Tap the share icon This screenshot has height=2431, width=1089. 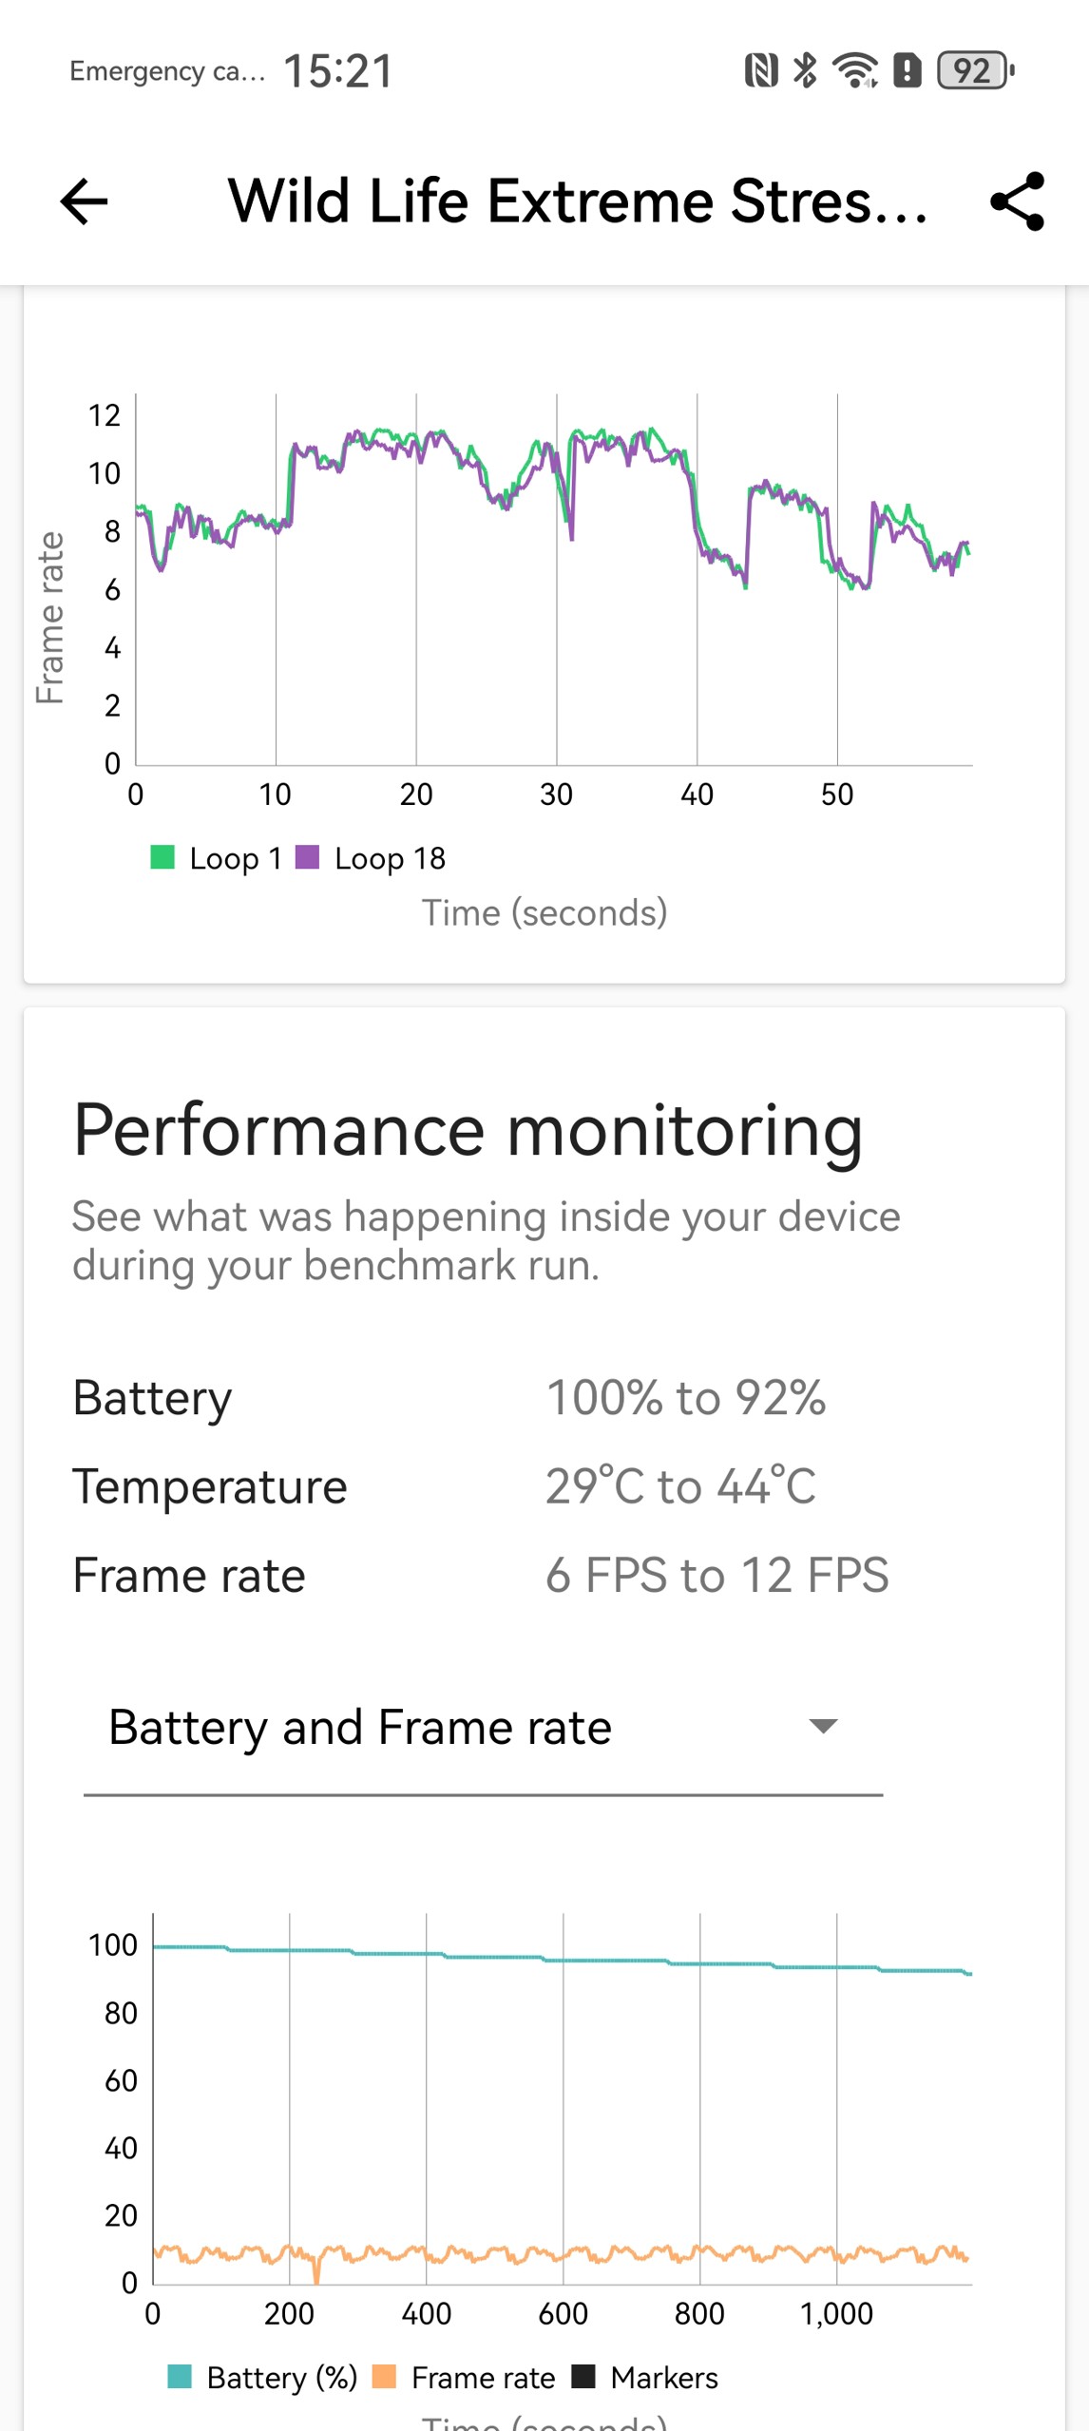click(1017, 201)
